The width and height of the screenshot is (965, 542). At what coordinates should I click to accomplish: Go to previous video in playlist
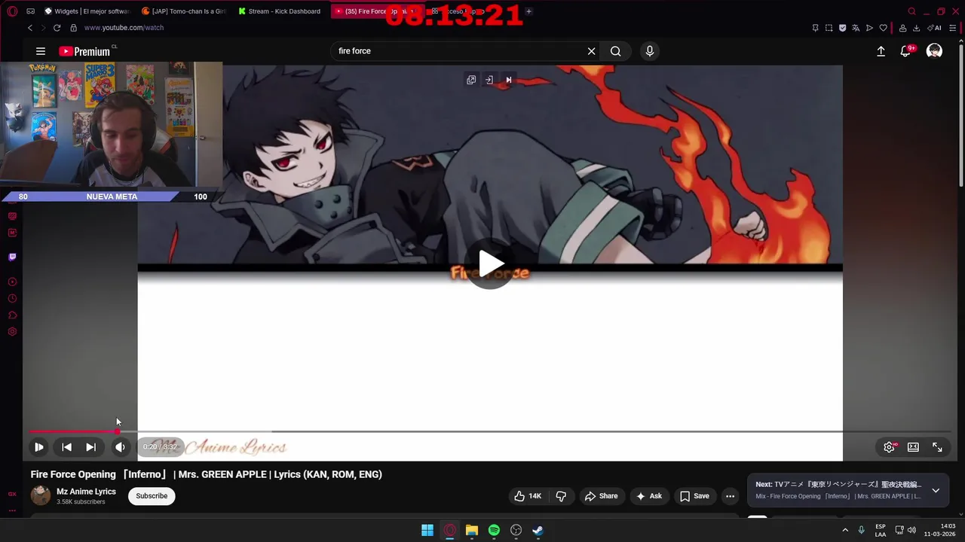(66, 447)
